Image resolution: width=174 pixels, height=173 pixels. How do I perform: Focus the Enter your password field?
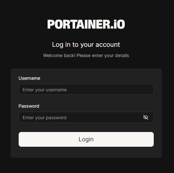click(86, 117)
